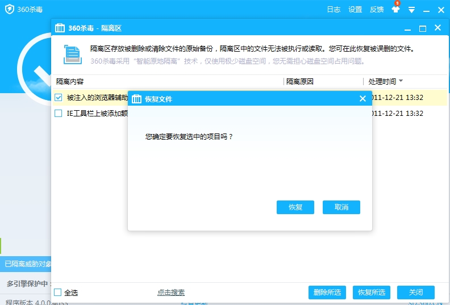The height and width of the screenshot is (305, 450).
Task: Click the first row's 13:32 timestamp
Action: tap(414, 98)
